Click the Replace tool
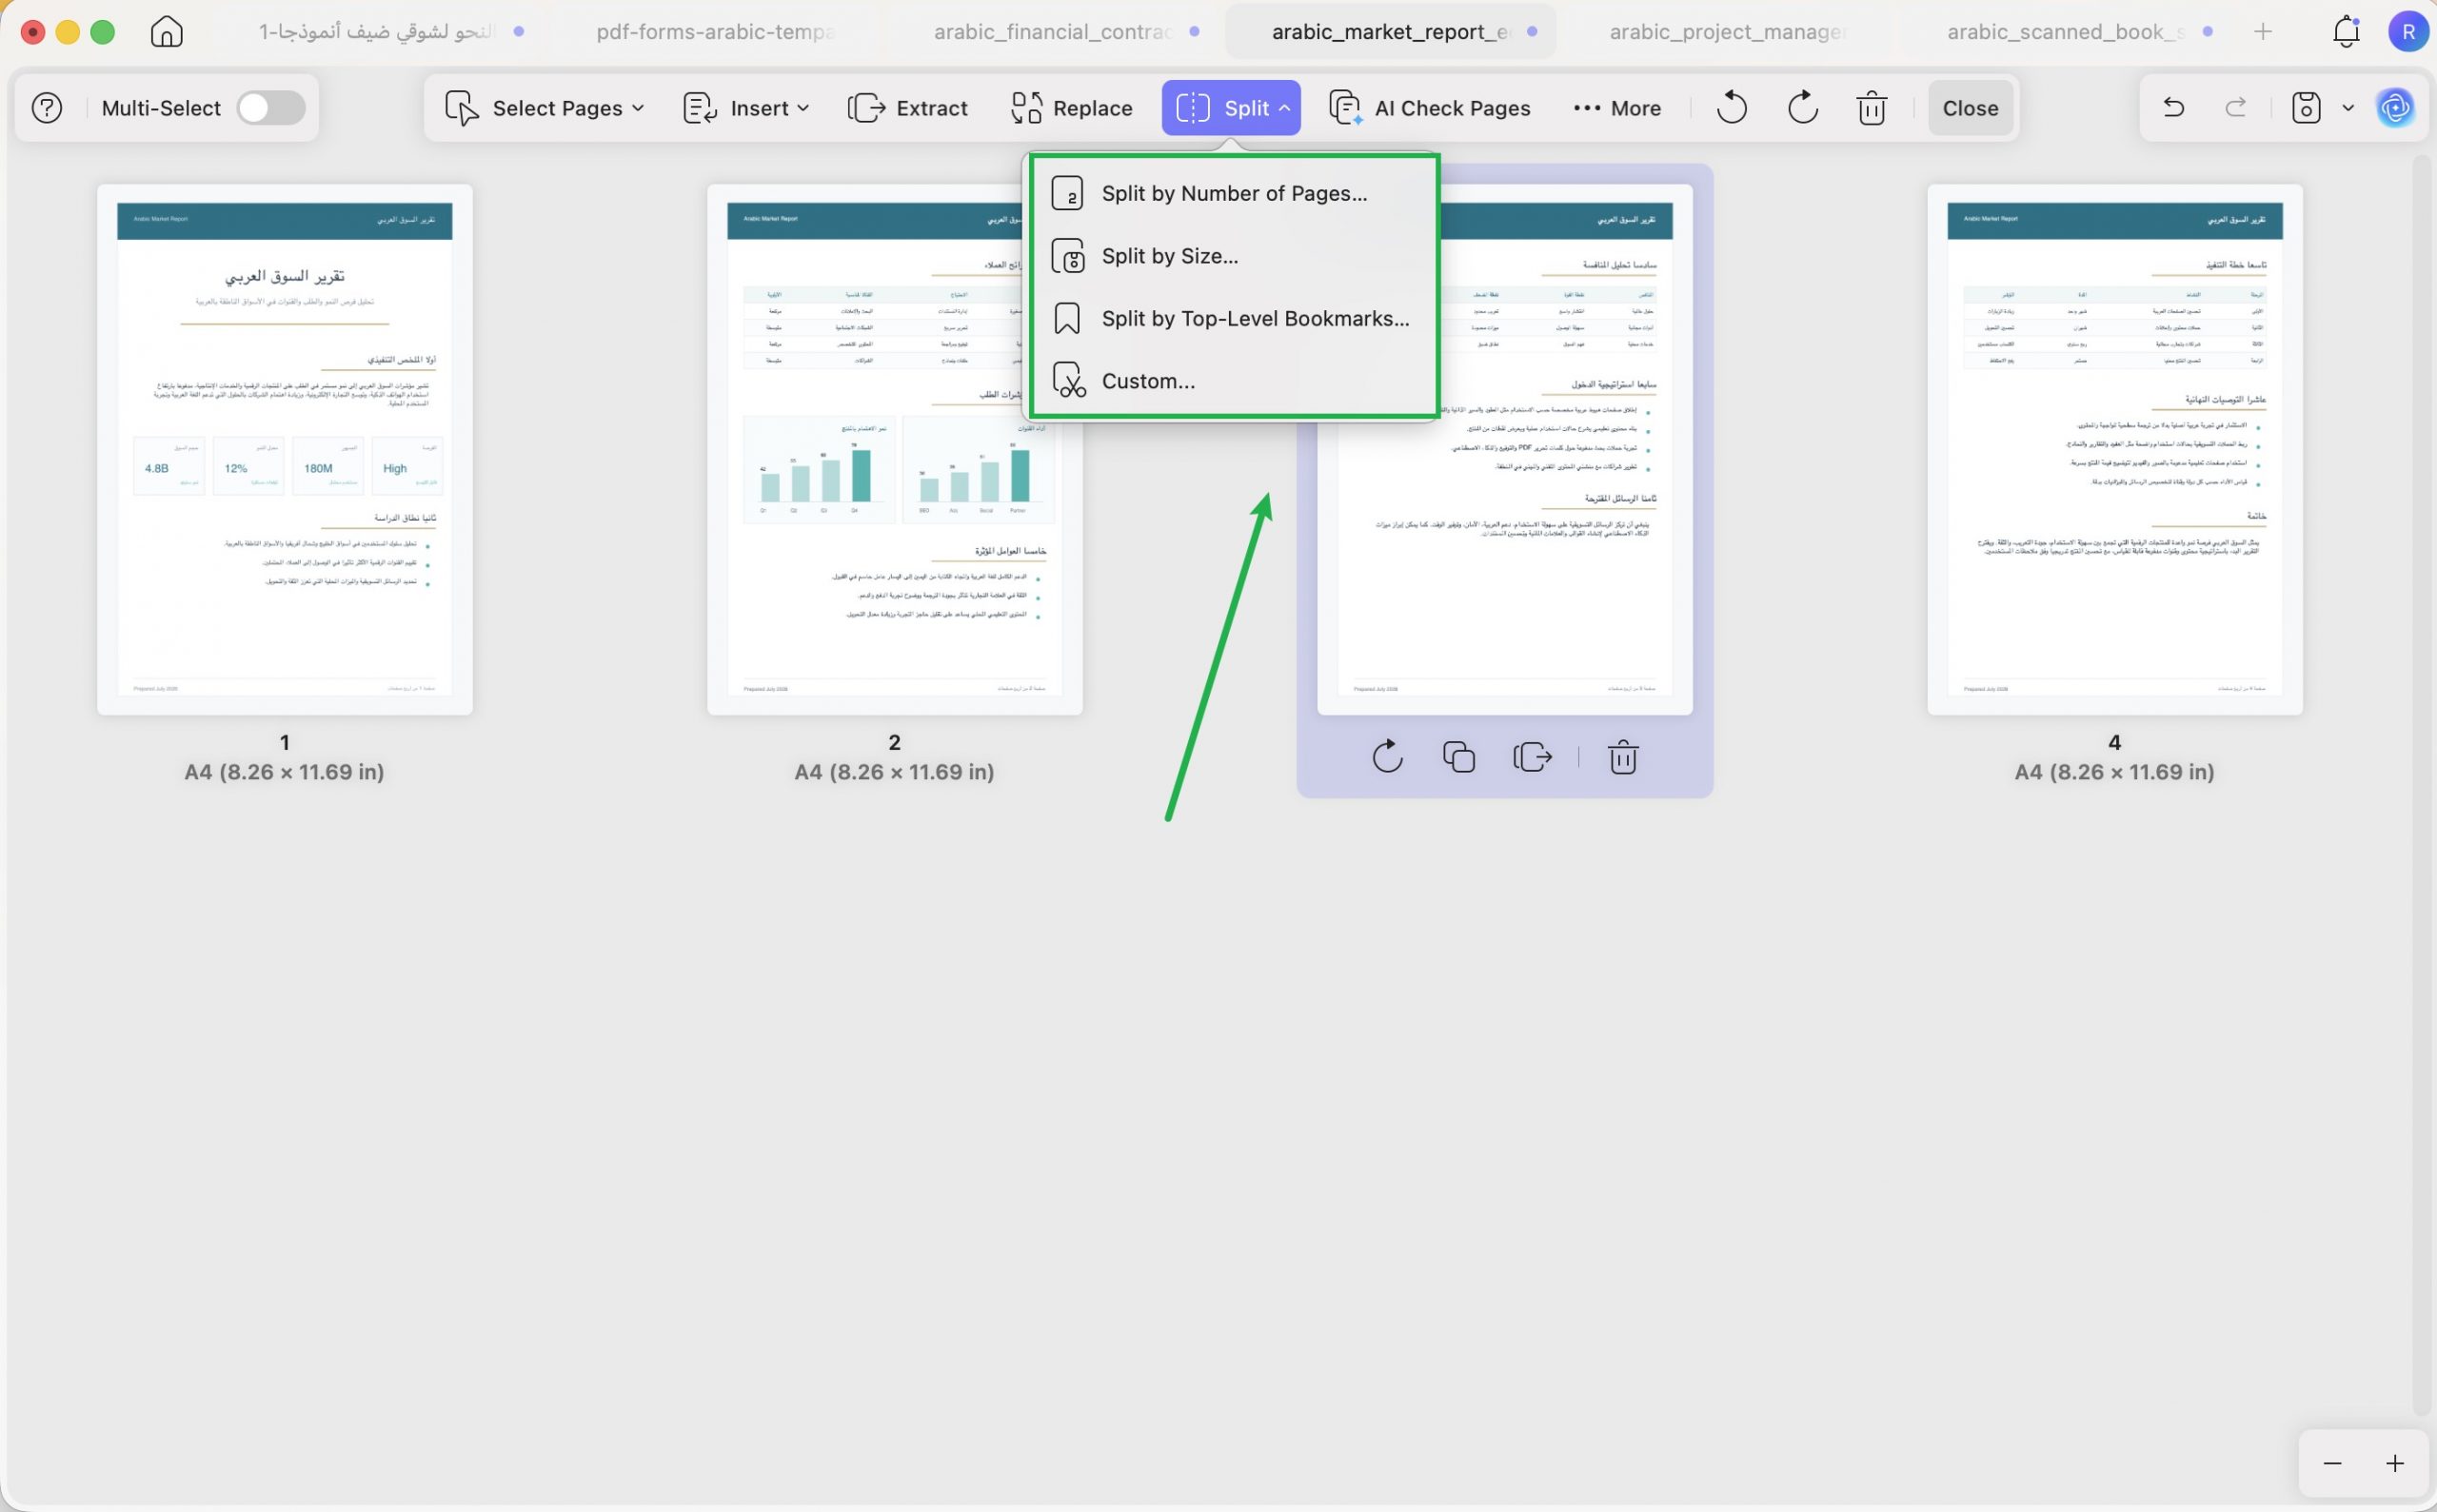This screenshot has width=2437, height=1512. (1072, 108)
